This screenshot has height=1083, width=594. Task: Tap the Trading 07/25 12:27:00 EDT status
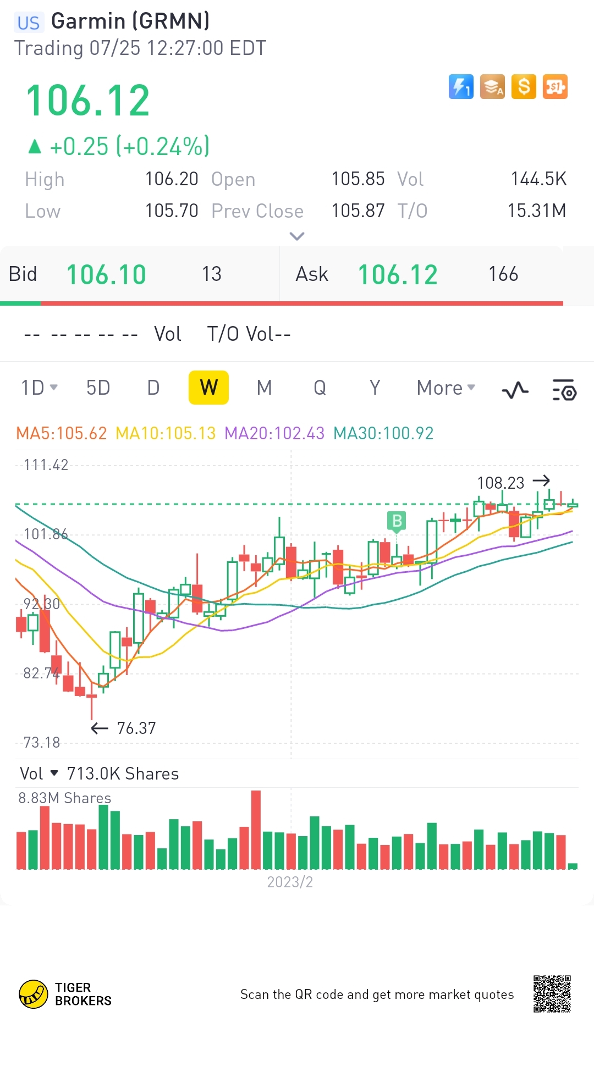pyautogui.click(x=140, y=48)
